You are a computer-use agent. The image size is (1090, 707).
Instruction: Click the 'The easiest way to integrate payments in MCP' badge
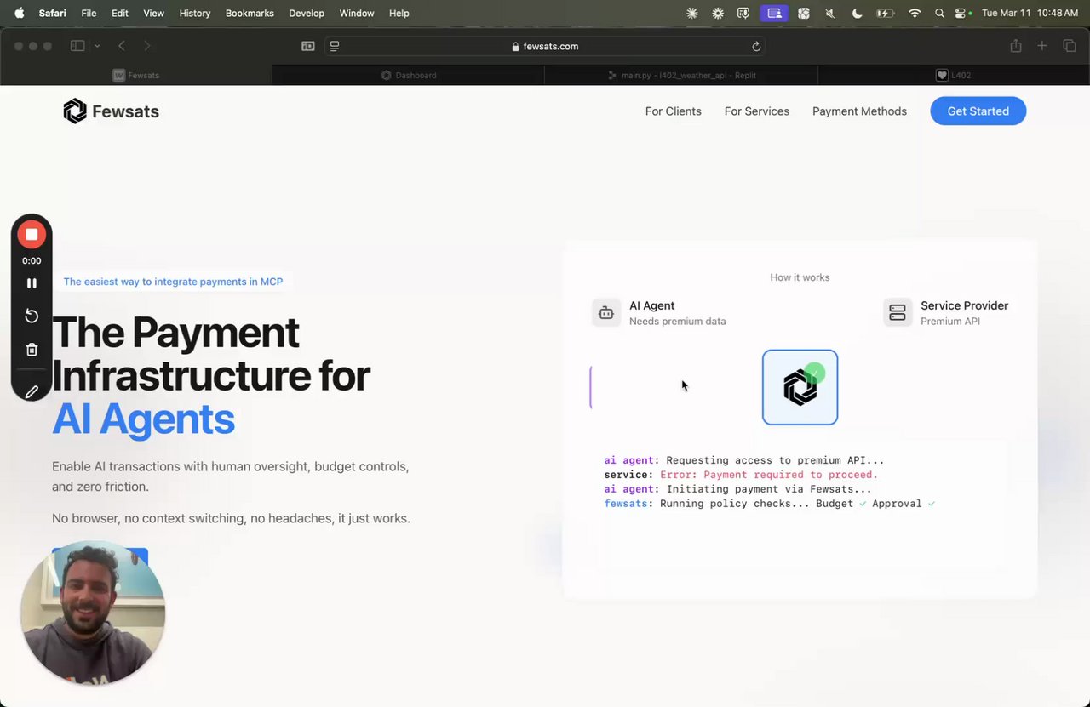point(173,282)
